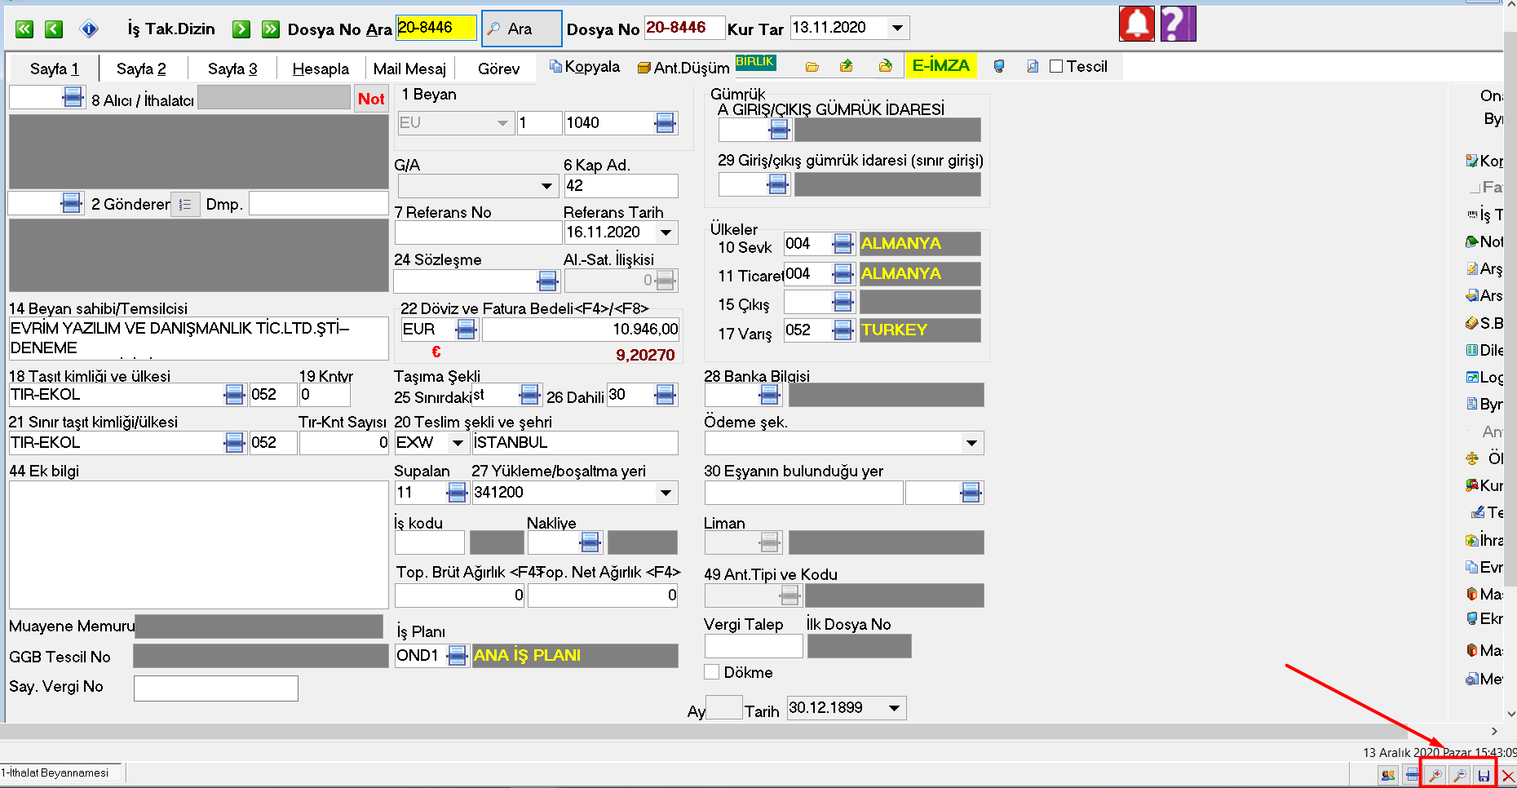Expand the Ödeme şek. combo box
Screen dimensions: 1517x788
click(x=971, y=443)
